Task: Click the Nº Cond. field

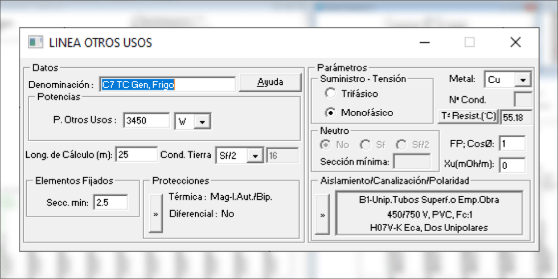Action: [523, 99]
